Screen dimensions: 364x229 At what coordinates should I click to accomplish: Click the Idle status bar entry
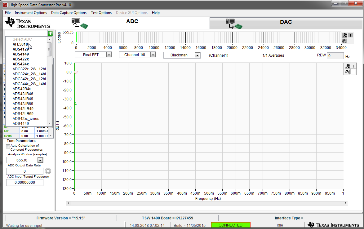[280, 225]
